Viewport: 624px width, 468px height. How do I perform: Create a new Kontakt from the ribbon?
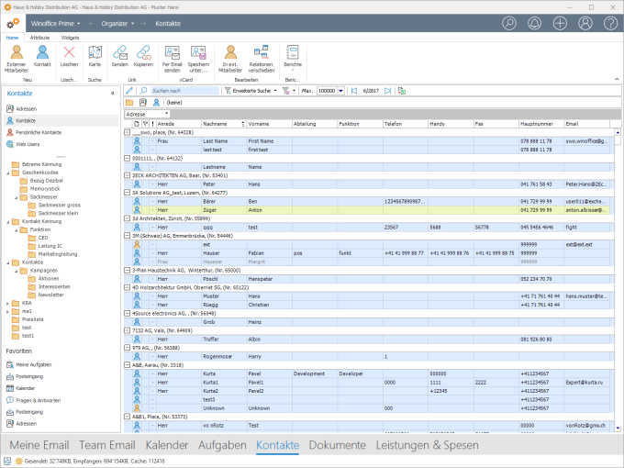coord(42,56)
